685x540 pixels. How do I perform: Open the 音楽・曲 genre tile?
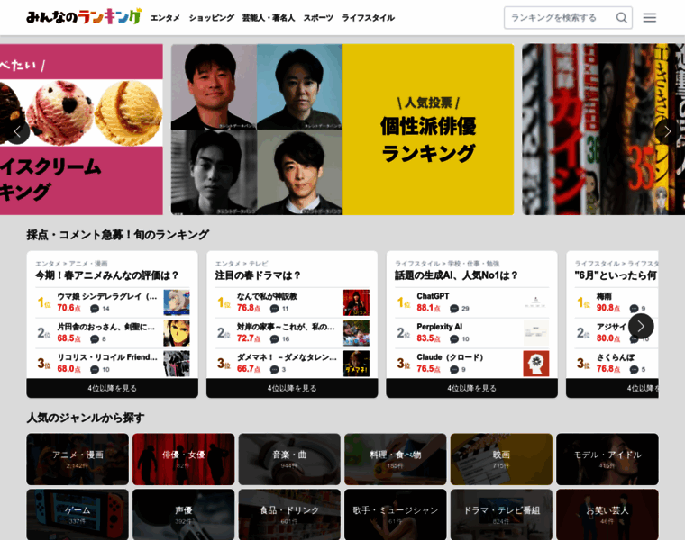click(289, 459)
